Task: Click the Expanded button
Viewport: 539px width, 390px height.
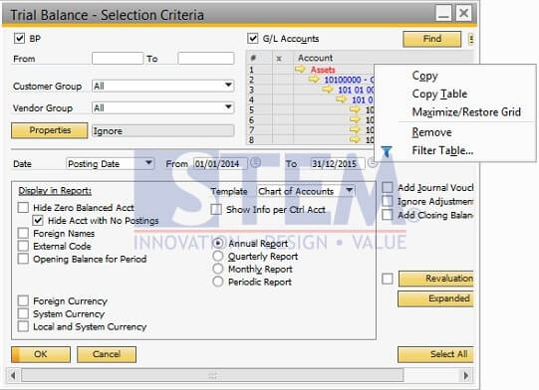Action: click(435, 298)
